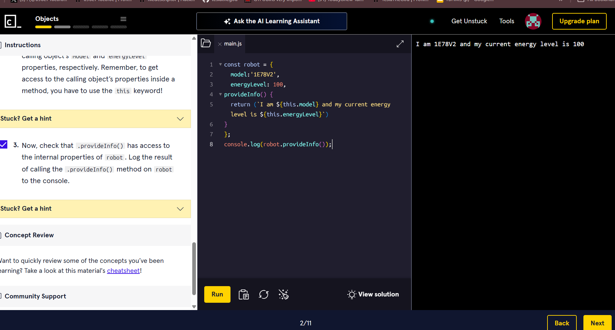Toggle the Instructions section checkbox
The image size is (615, 330).
tap(1, 45)
